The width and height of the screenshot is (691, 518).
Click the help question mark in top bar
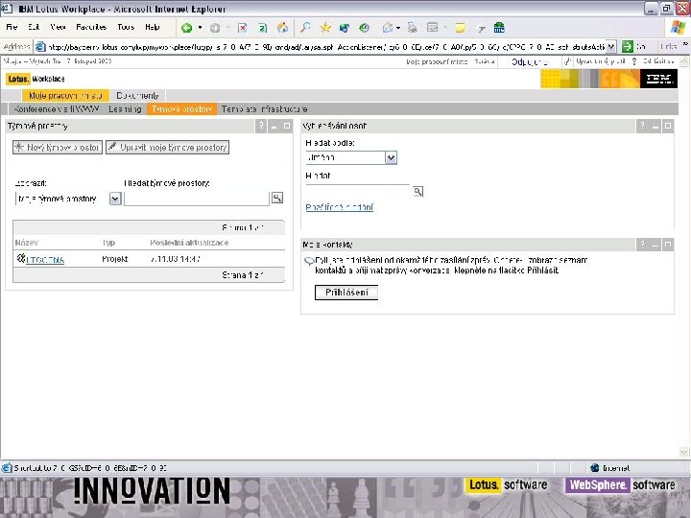click(x=634, y=61)
